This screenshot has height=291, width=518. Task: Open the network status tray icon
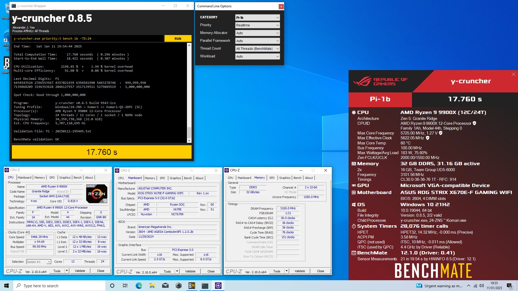(475, 286)
